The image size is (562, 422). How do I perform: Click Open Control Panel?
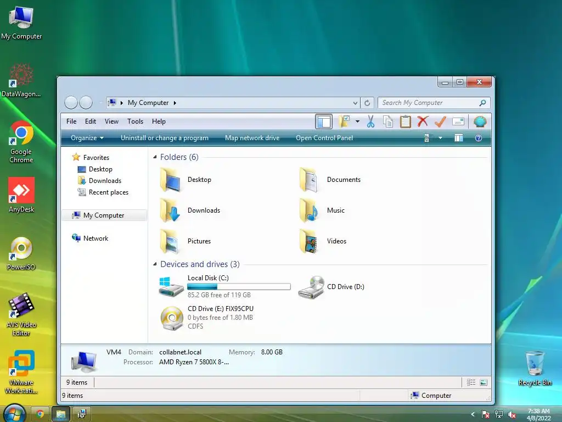(x=324, y=138)
